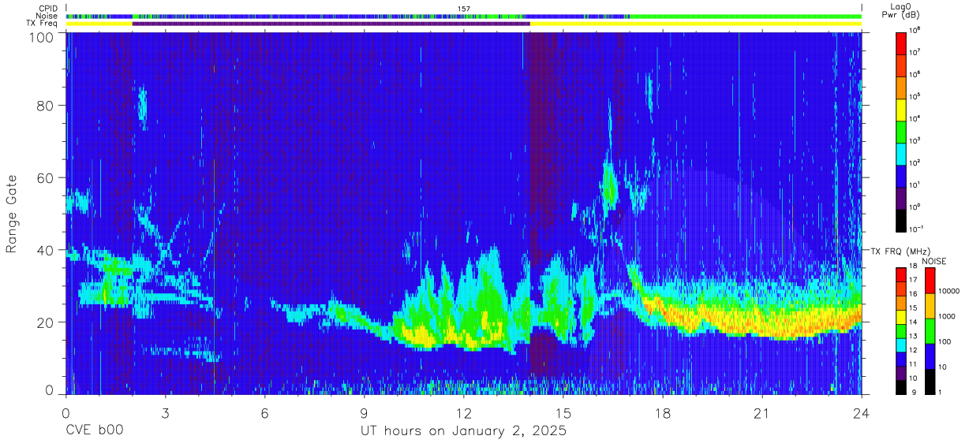Viewport: 969px width, 447px height.
Task: Click the hour 21 label on time axis
Action: pyautogui.click(x=762, y=413)
